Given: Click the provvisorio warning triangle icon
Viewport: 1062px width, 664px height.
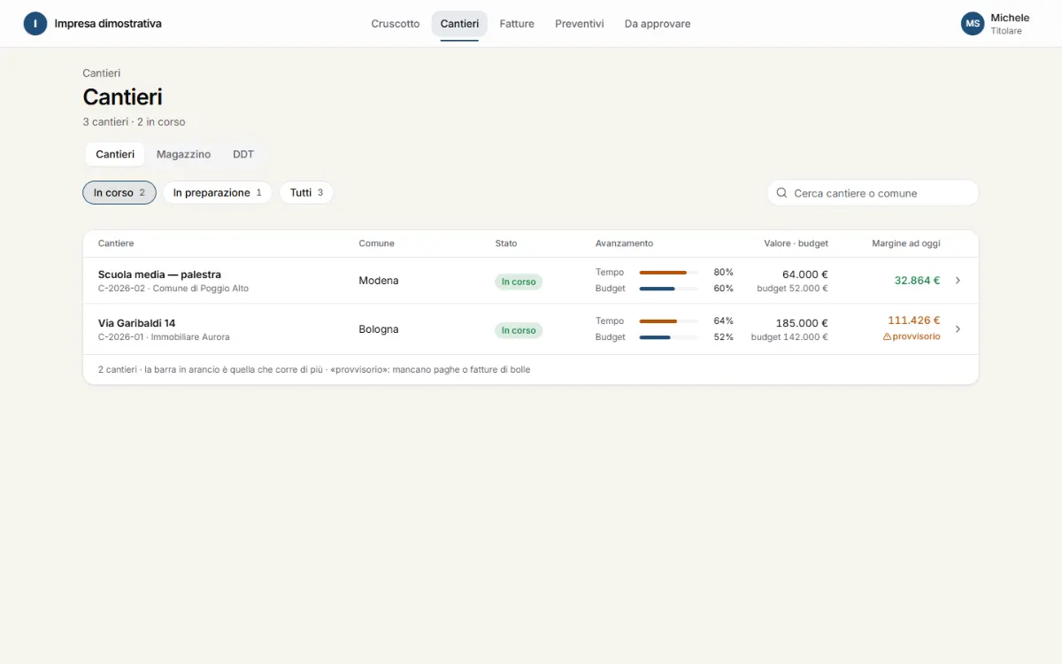Looking at the screenshot, I should coord(887,336).
